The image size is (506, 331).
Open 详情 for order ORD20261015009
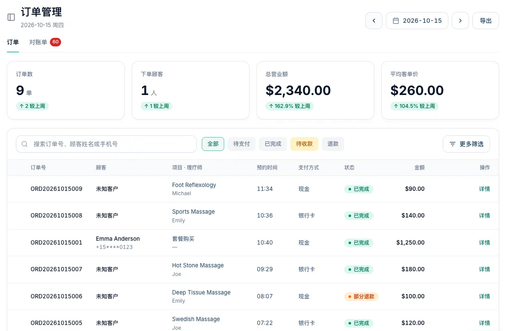[484, 189]
